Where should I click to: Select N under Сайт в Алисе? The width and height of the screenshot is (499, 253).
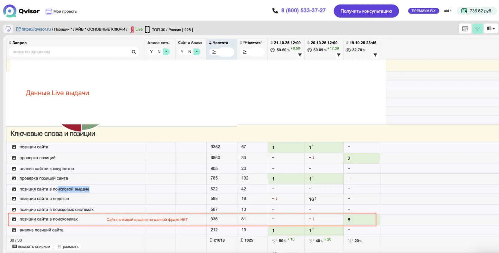190,52
